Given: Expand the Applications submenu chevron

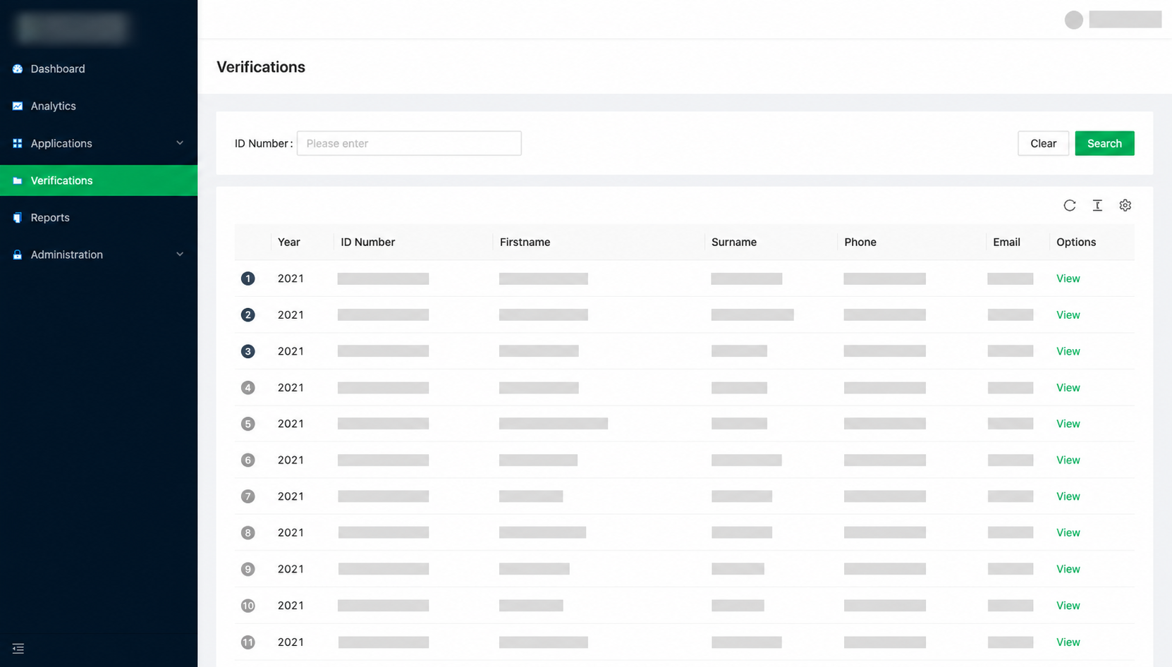Looking at the screenshot, I should [x=180, y=143].
